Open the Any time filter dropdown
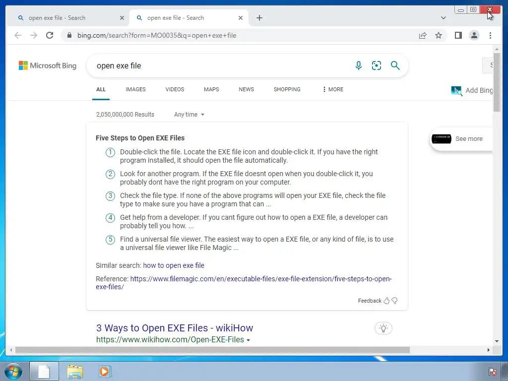The height and width of the screenshot is (381, 508). [189, 115]
